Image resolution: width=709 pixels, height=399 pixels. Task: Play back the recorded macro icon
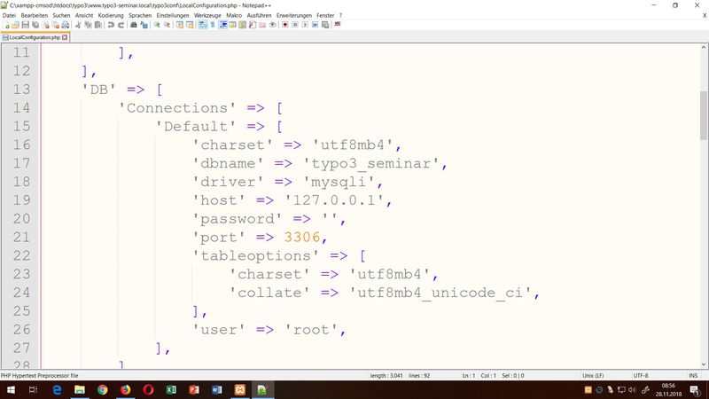305,25
